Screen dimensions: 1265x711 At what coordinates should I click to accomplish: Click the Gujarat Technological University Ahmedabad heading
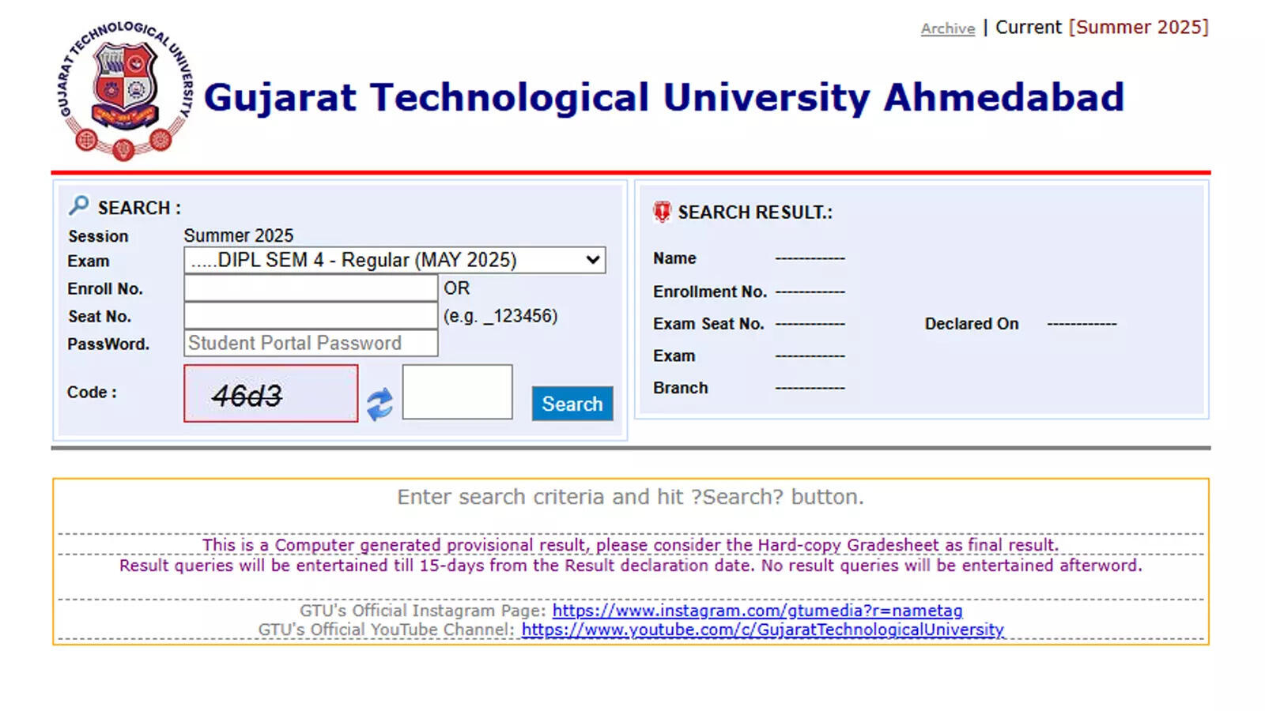(664, 97)
